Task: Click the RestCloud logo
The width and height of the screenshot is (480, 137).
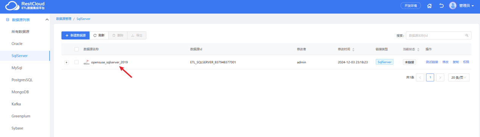Action: click(x=25, y=6)
